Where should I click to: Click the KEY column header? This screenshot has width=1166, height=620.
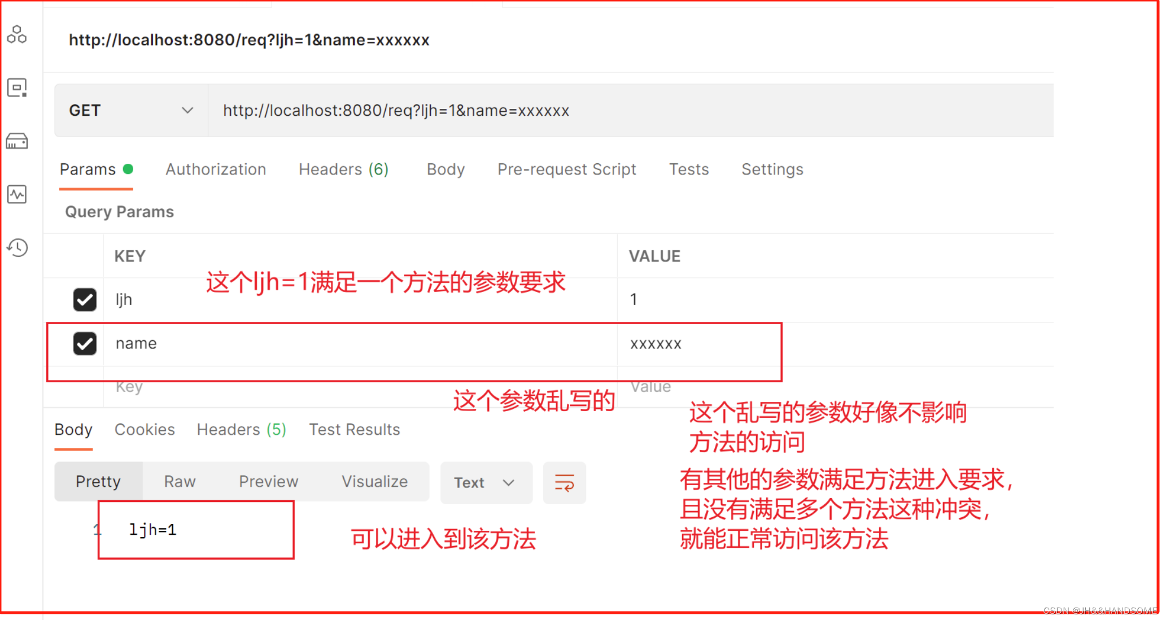coord(130,256)
